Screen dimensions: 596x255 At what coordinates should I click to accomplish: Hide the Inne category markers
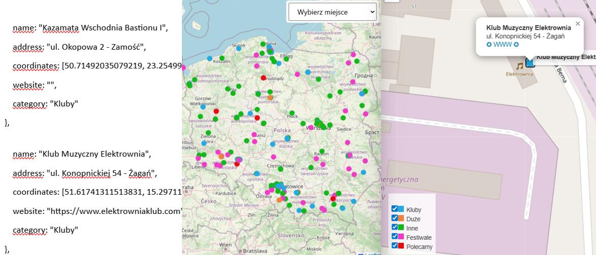coord(395,227)
